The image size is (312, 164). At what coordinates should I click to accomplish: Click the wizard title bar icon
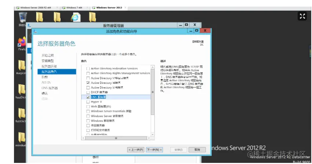35,31
